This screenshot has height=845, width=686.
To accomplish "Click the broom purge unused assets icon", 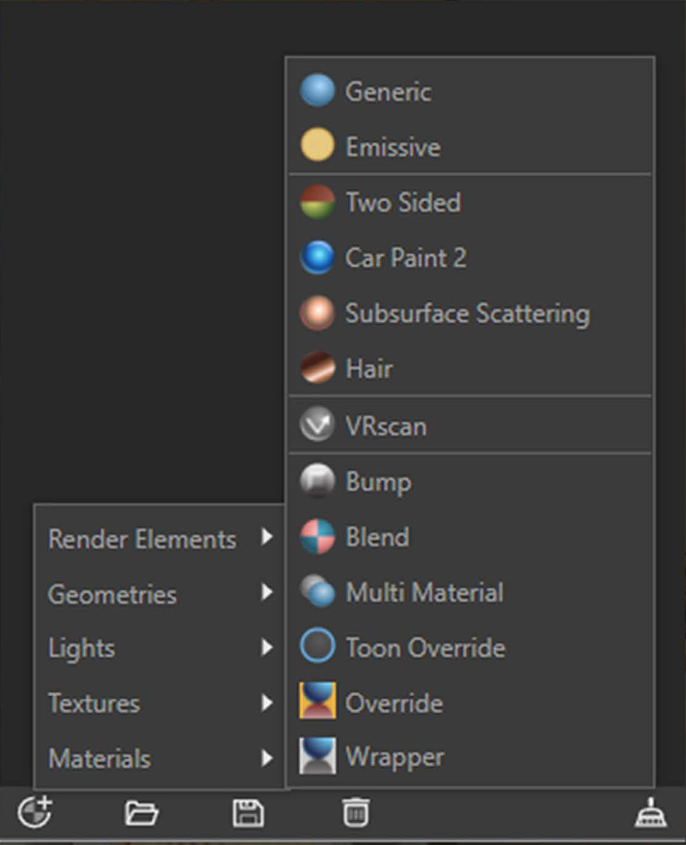I will (x=650, y=813).
